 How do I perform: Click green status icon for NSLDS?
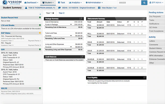40,88
